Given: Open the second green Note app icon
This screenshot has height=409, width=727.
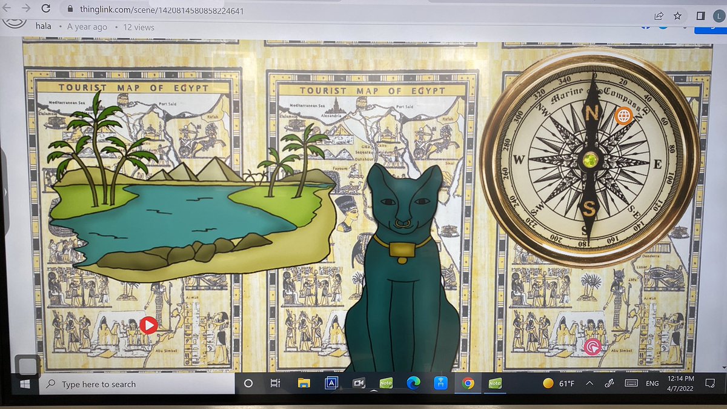Looking at the screenshot, I should pos(494,384).
